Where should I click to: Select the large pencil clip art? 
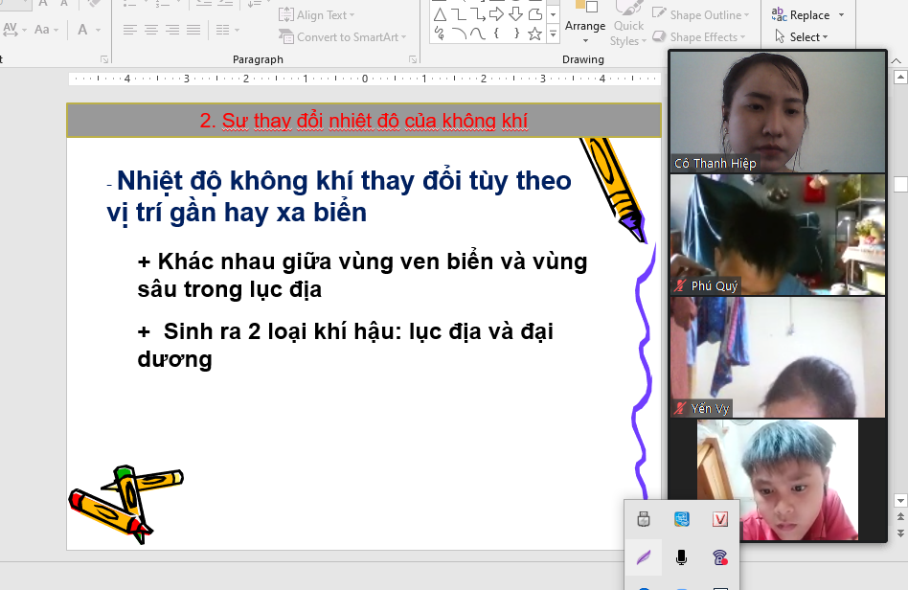614,190
